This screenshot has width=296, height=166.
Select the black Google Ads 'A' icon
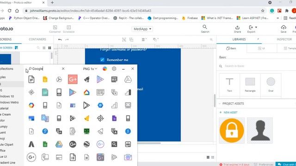31,144
